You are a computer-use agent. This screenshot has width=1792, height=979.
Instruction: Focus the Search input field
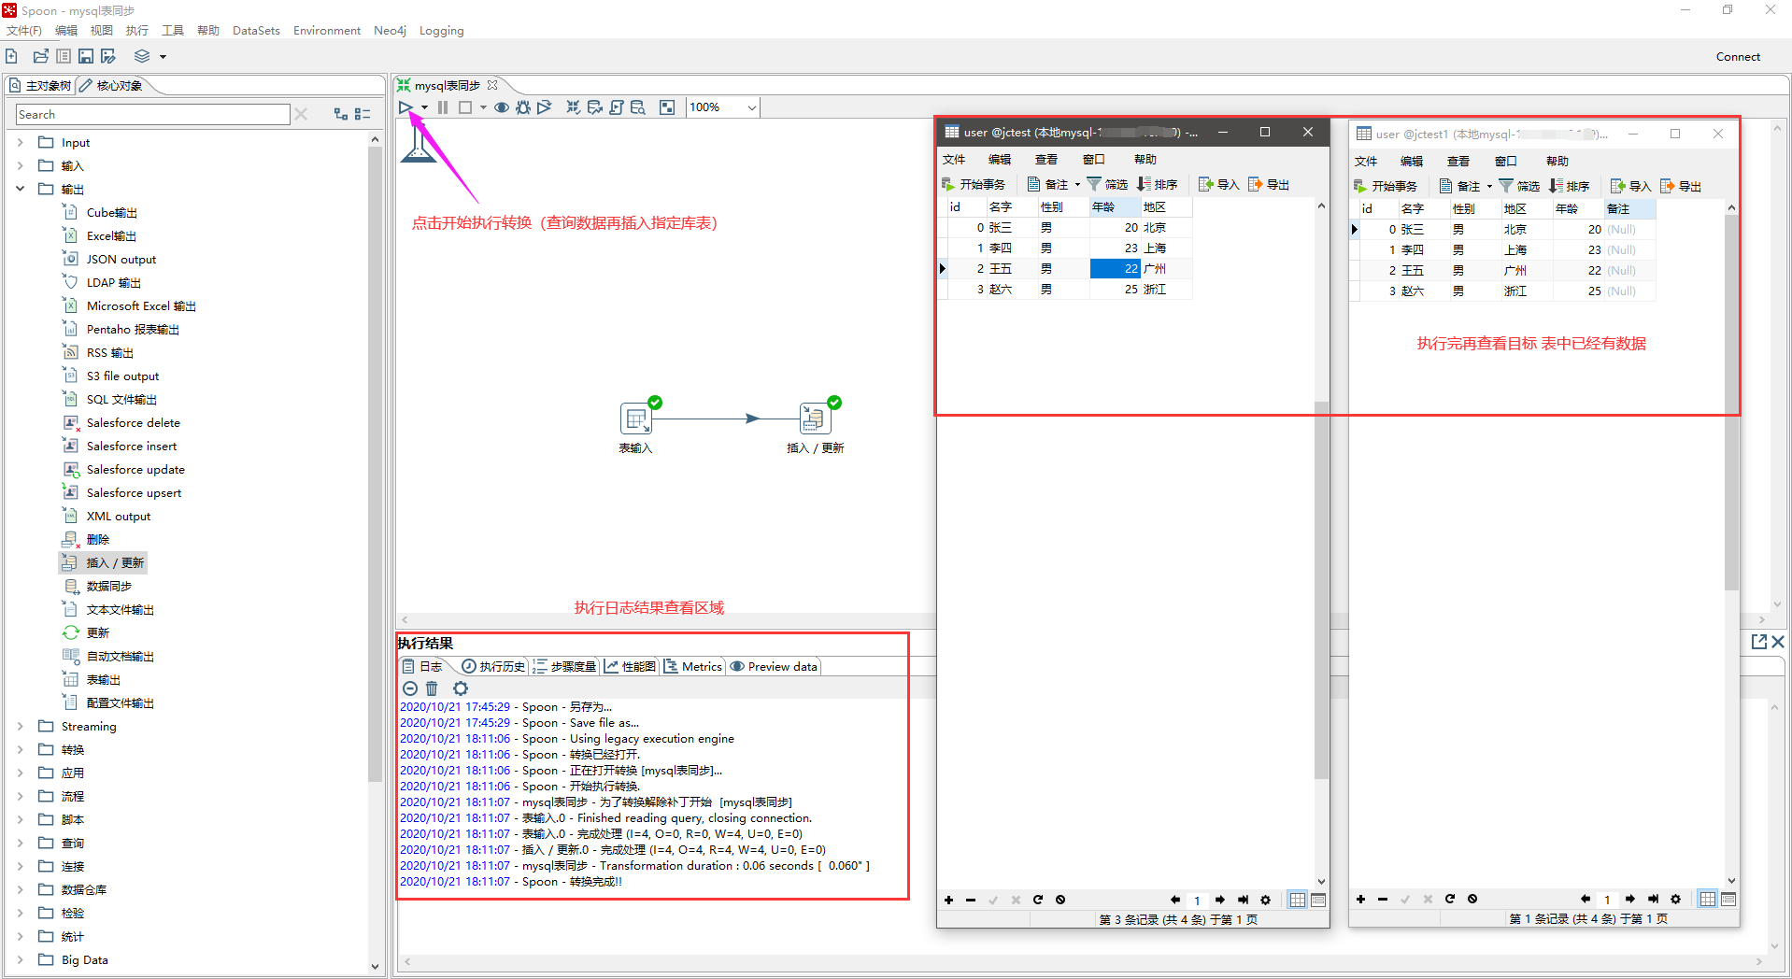[153, 114]
